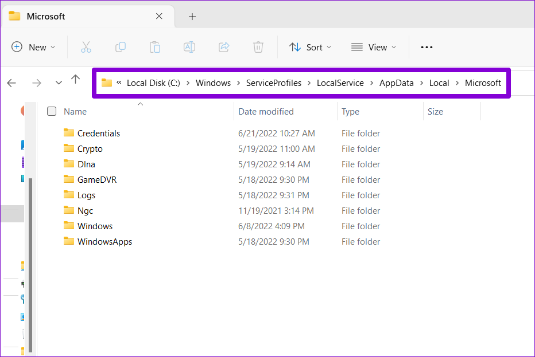Image resolution: width=535 pixels, height=357 pixels.
Task: Click the Share icon in toolbar
Action: click(x=224, y=47)
